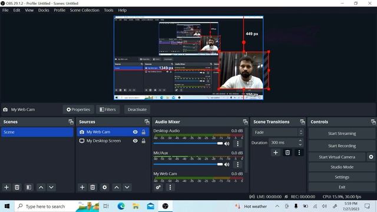Open Tools menu
The image size is (377, 212).
pos(108,10)
